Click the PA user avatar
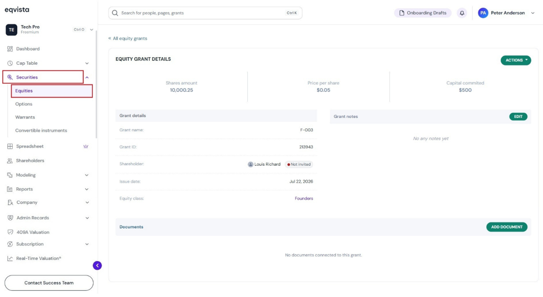543x297 pixels. 483,13
